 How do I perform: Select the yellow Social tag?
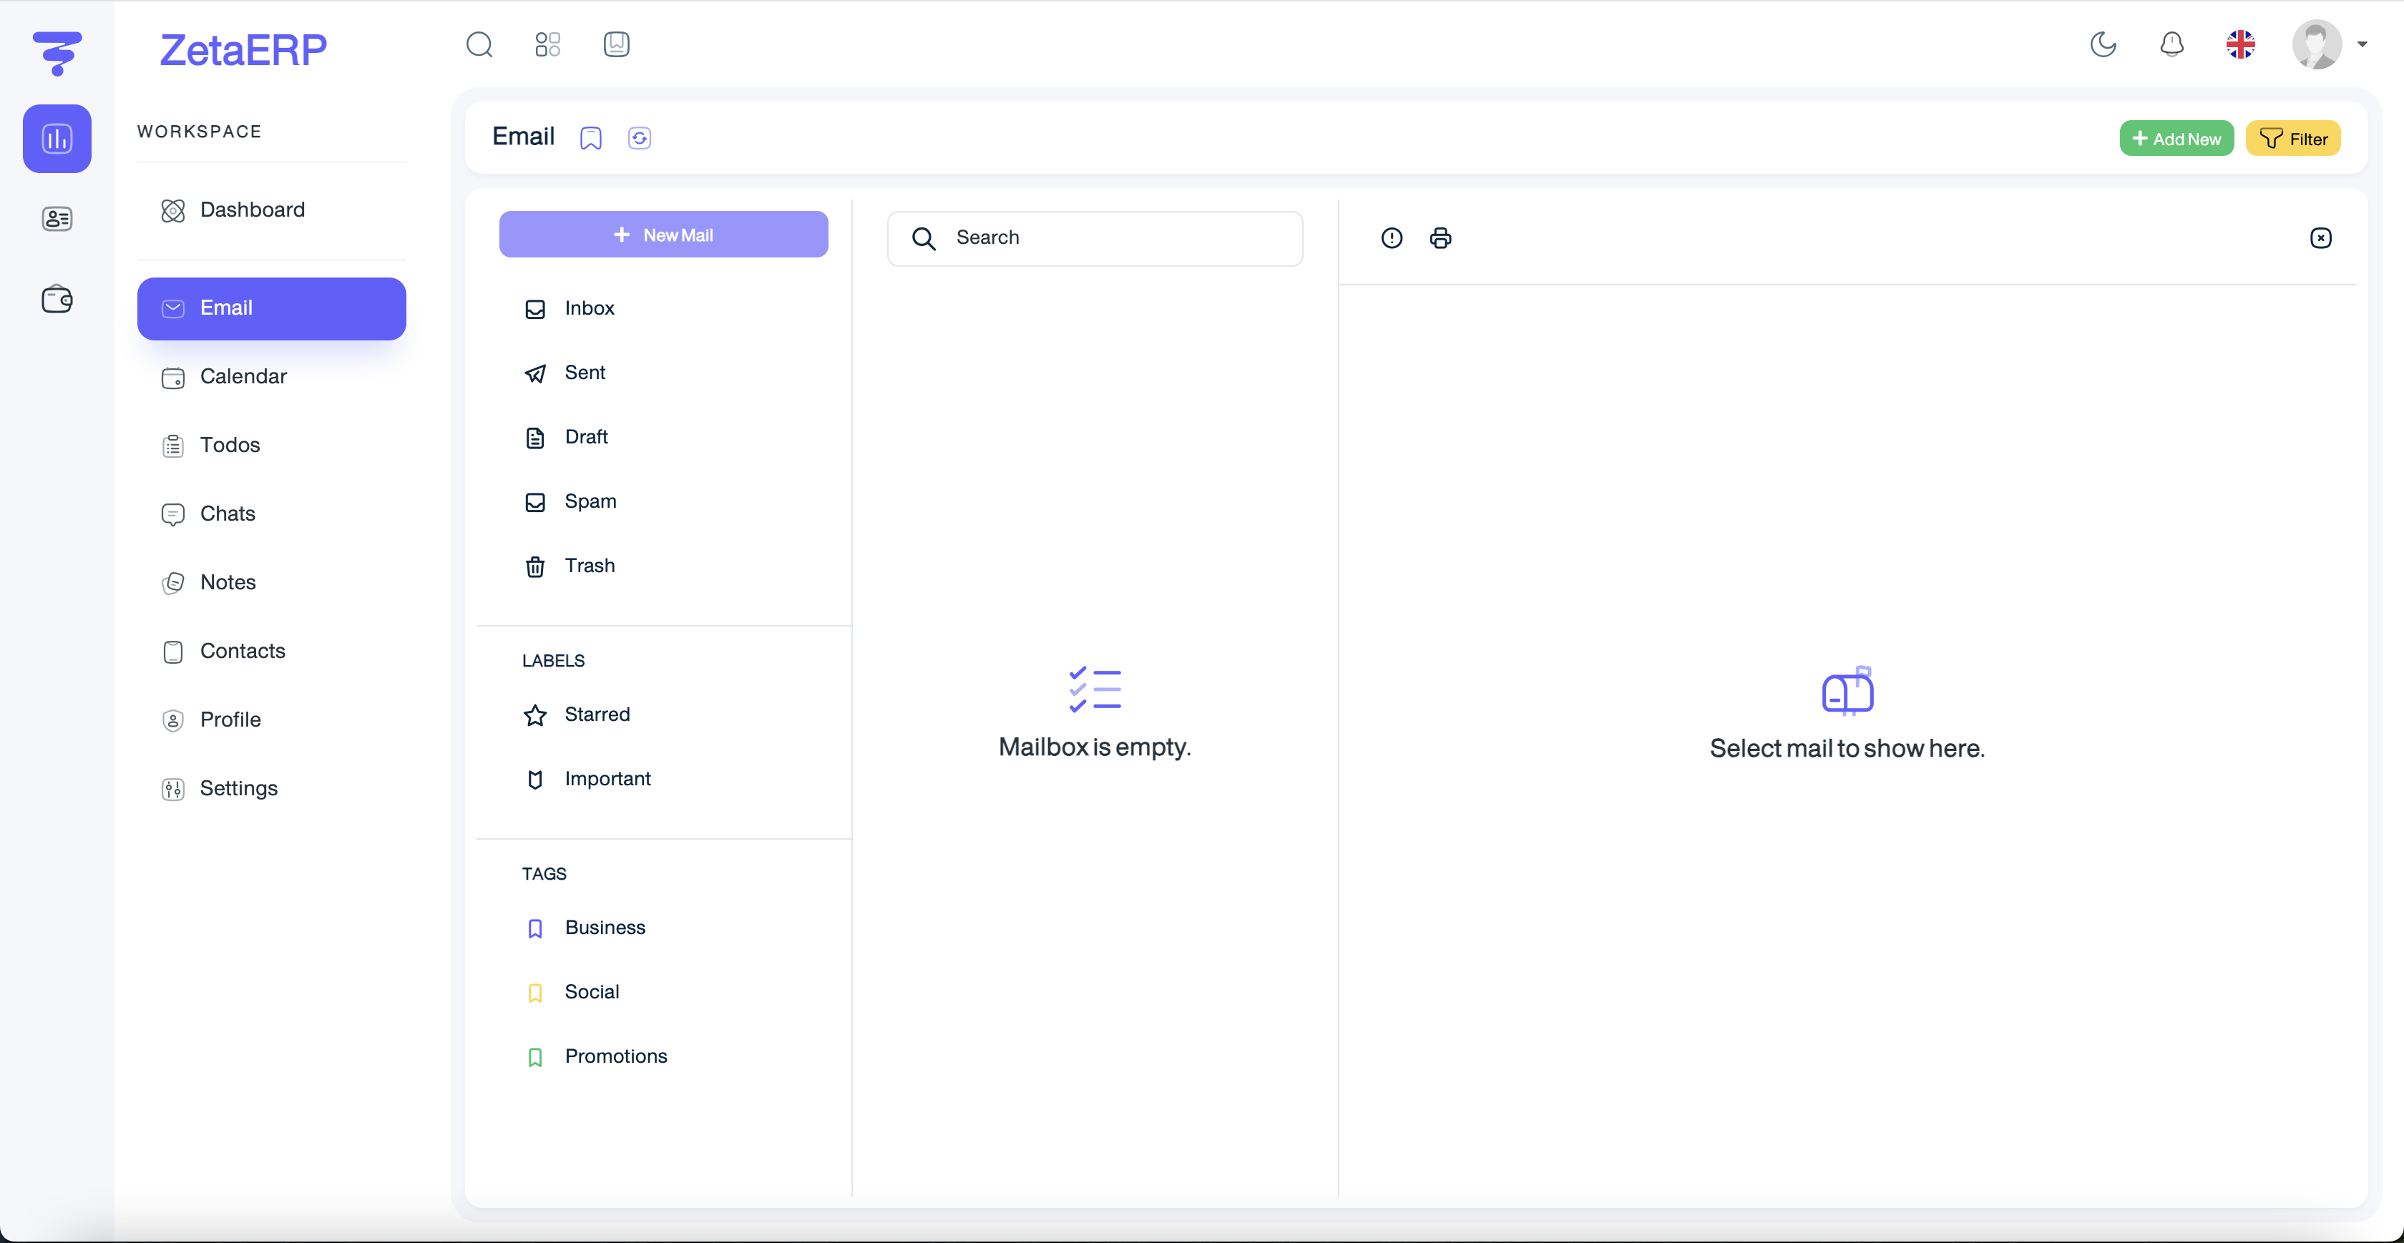point(591,991)
